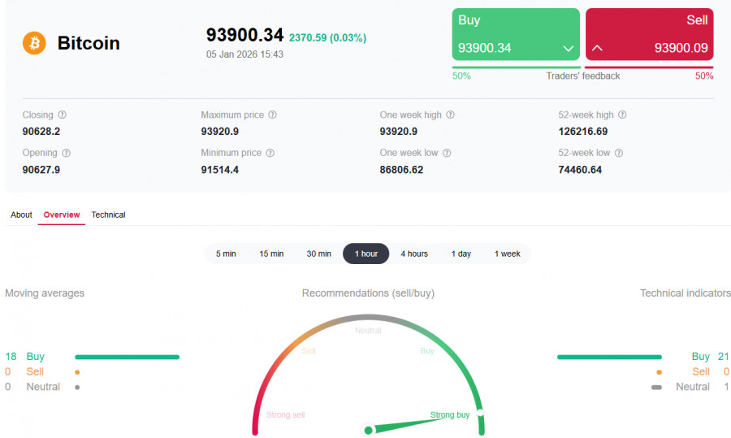Click the Traders' feedback label

tap(583, 76)
